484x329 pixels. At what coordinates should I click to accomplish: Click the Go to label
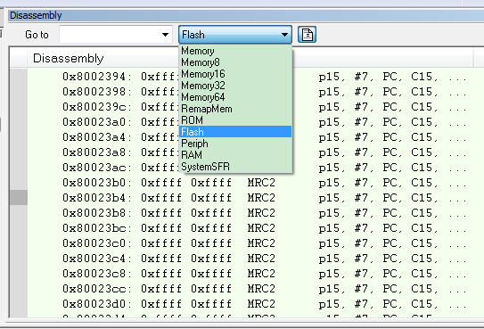[37, 35]
